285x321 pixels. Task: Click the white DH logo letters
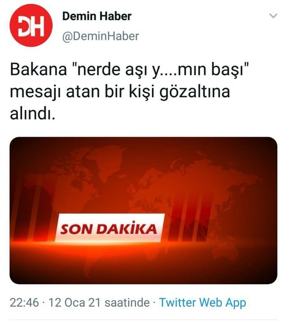[x=31, y=26]
